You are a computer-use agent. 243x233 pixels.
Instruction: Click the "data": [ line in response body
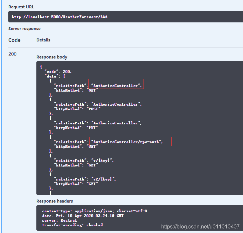pyautogui.click(x=55, y=76)
